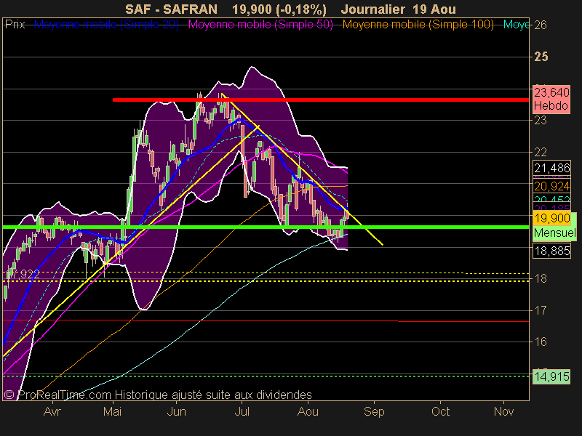Click Avr on the time axis
This screenshot has height=436, width=582.
click(52, 411)
